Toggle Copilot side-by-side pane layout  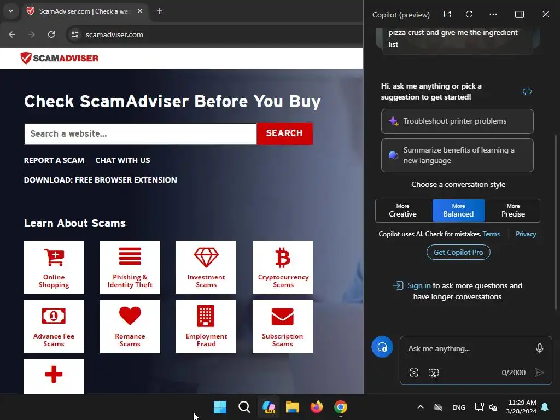[x=520, y=14]
